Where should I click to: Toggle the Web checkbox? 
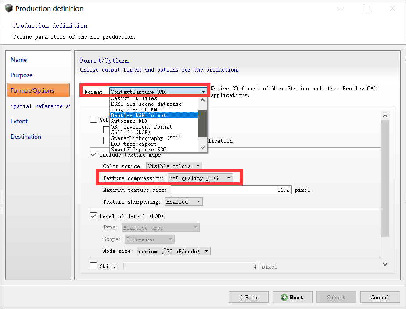[x=93, y=119]
